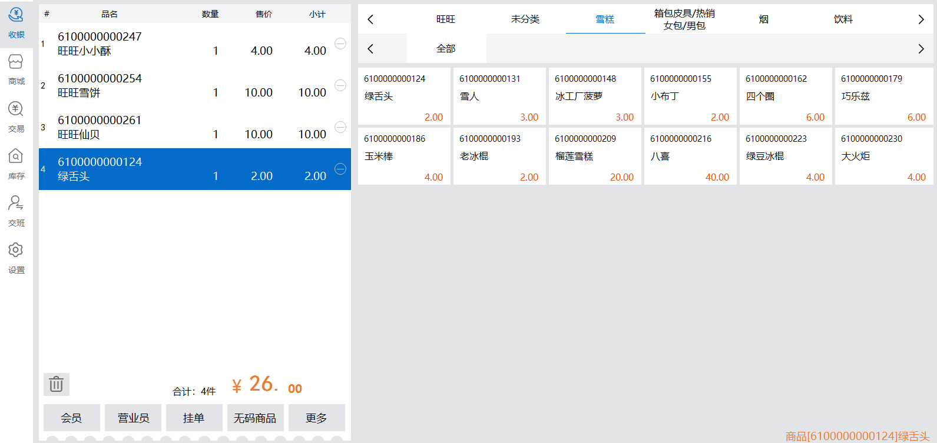937x443 pixels.
Task: Open the 交班 shift handover sidebar icon
Action: click(16, 211)
